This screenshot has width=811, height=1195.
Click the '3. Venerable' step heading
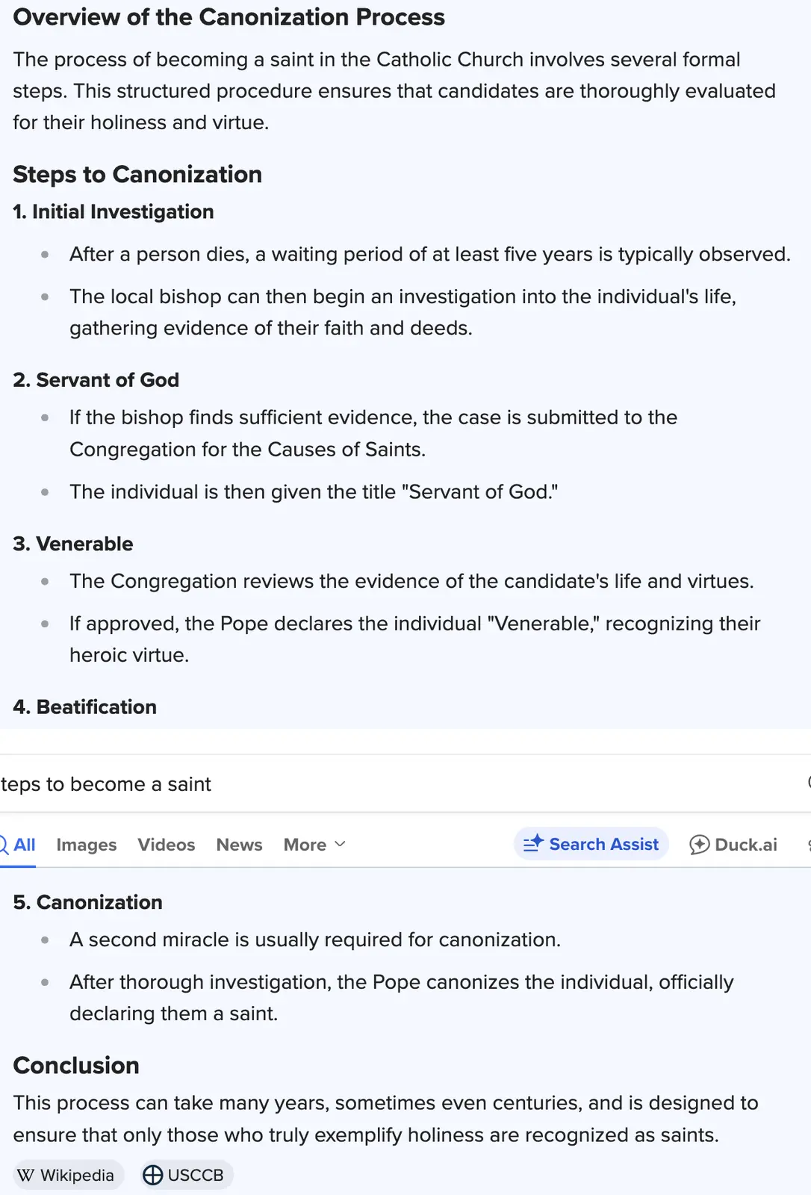(73, 544)
